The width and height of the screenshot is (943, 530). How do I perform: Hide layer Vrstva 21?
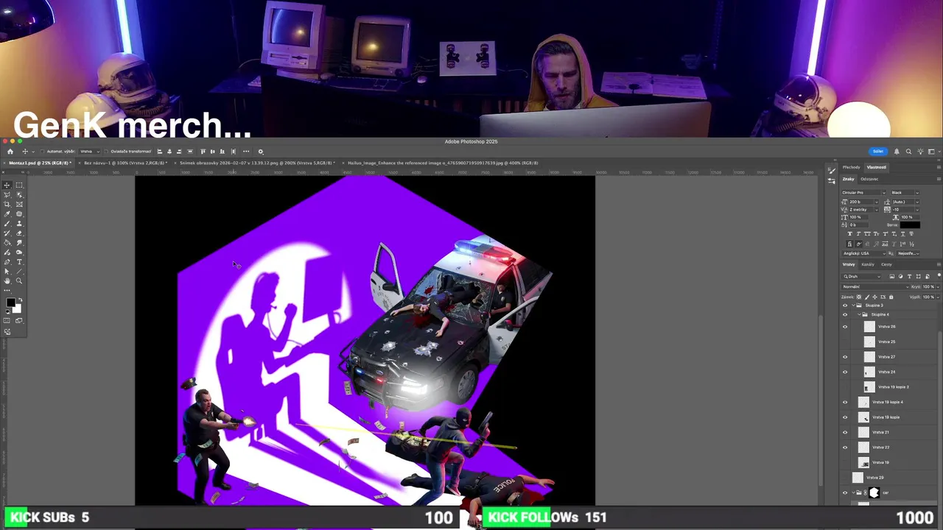coord(845,432)
